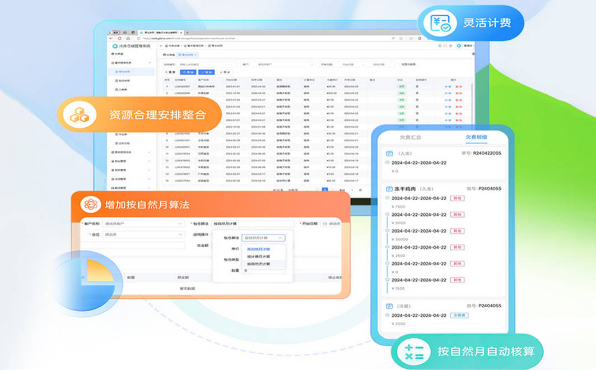Open the 欠费汇总 tab
The height and width of the screenshot is (370, 596).
pos(409,137)
